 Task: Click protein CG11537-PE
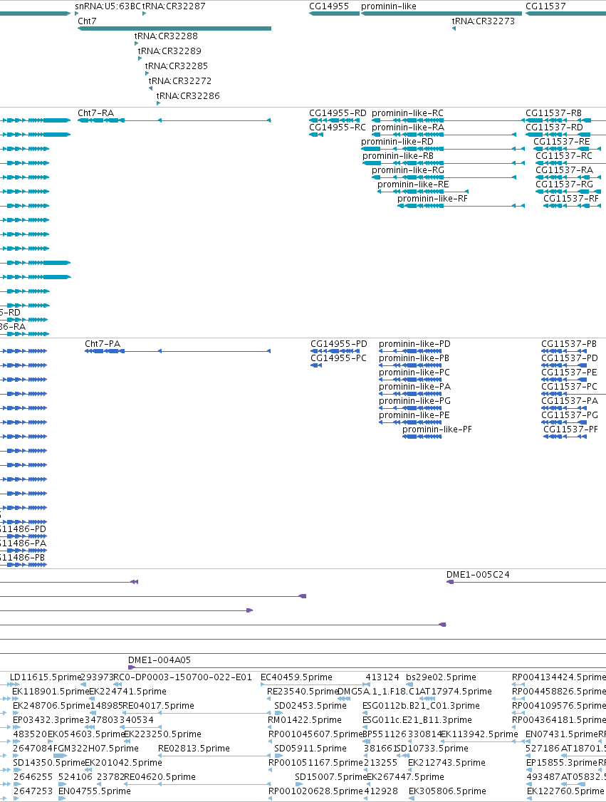click(569, 373)
